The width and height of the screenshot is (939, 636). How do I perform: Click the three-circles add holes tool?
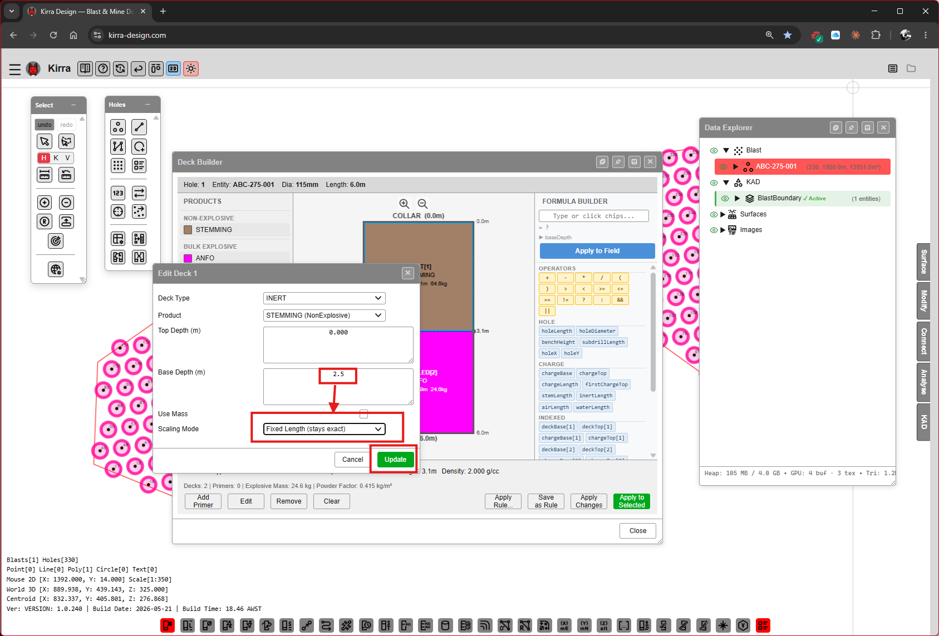click(118, 127)
